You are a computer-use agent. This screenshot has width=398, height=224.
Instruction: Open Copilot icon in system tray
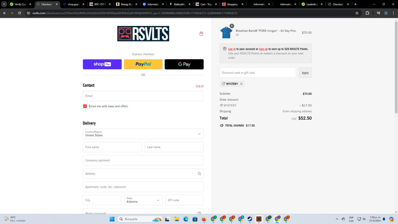point(391,219)
